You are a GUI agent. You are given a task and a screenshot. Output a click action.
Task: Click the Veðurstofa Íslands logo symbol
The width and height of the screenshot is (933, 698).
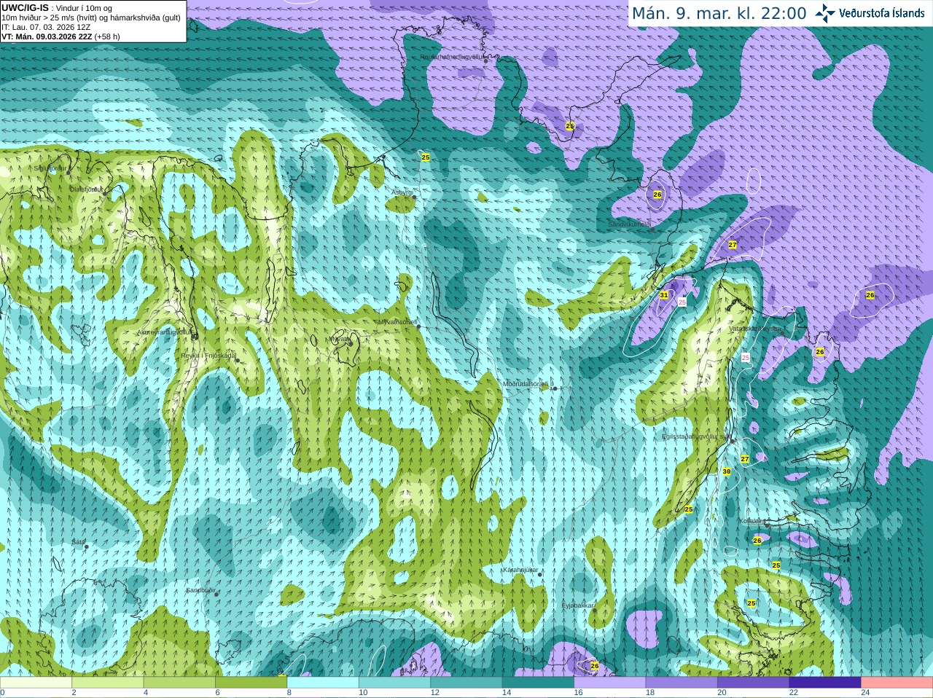[824, 13]
